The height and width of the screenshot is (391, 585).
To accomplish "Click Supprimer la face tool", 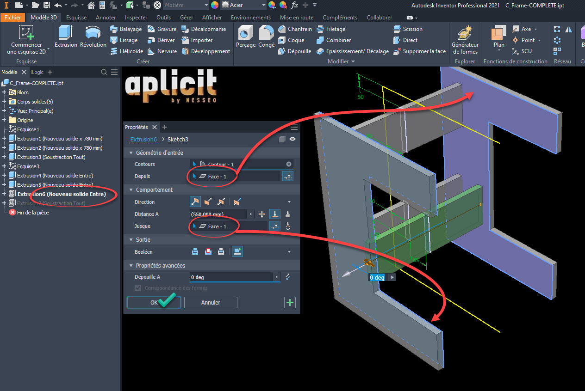I will [x=419, y=51].
